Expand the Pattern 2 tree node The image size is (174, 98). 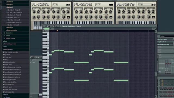click(x=6, y=5)
